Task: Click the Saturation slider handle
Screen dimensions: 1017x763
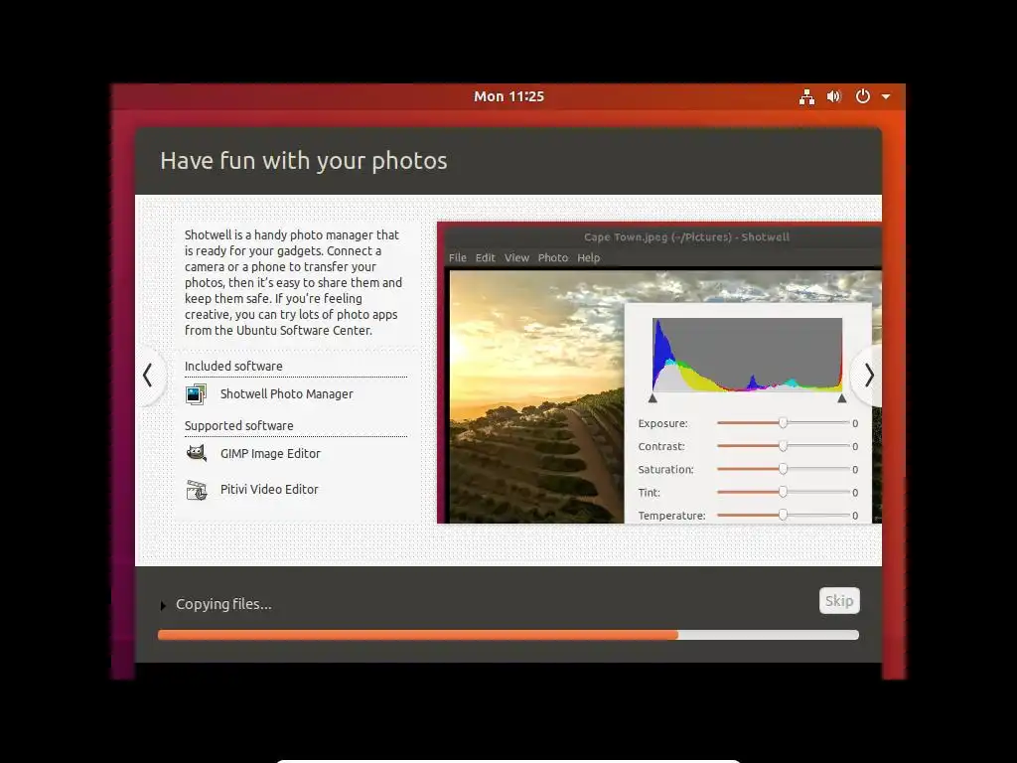Action: coord(783,469)
